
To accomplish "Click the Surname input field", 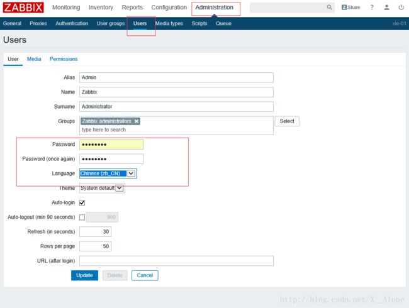I will pos(176,107).
